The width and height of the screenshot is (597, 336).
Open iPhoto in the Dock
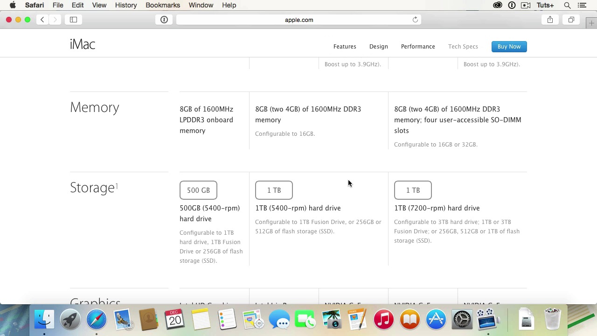(x=332, y=320)
